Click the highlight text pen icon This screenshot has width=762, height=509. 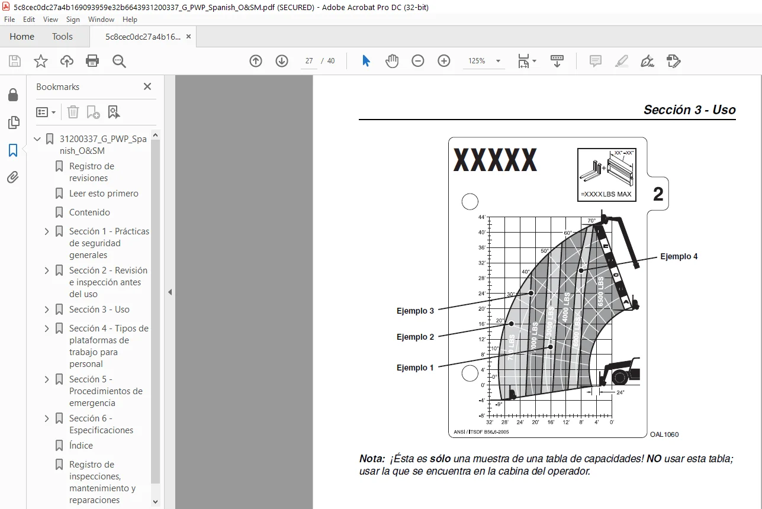(622, 61)
